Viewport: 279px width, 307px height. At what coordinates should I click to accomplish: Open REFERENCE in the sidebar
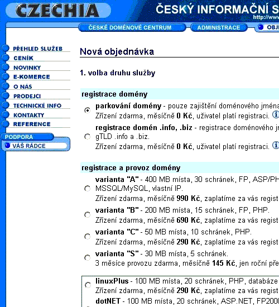[x=32, y=124]
